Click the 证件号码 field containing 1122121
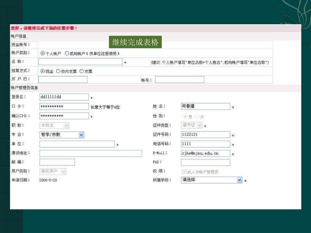This screenshot has height=233, width=311. coord(206,134)
